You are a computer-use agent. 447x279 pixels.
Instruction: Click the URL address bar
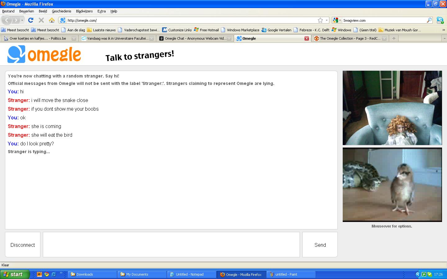point(192,20)
